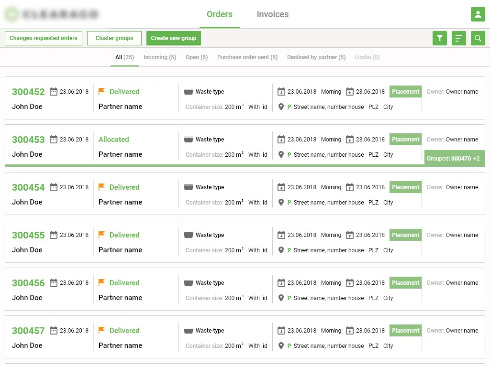Click the Grouped: 300470 +2 badge

tap(453, 158)
